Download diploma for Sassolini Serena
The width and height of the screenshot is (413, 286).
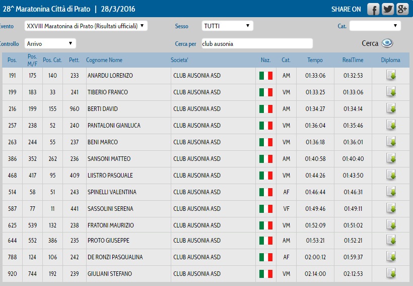pyautogui.click(x=391, y=208)
